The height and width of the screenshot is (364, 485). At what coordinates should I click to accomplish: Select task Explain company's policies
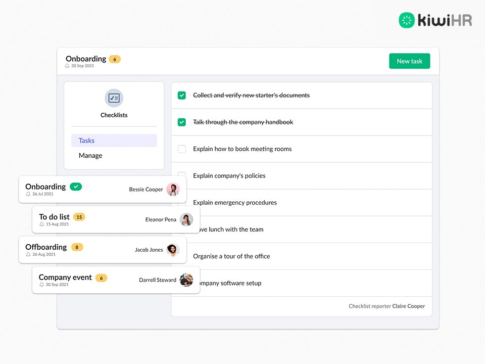pos(229,175)
